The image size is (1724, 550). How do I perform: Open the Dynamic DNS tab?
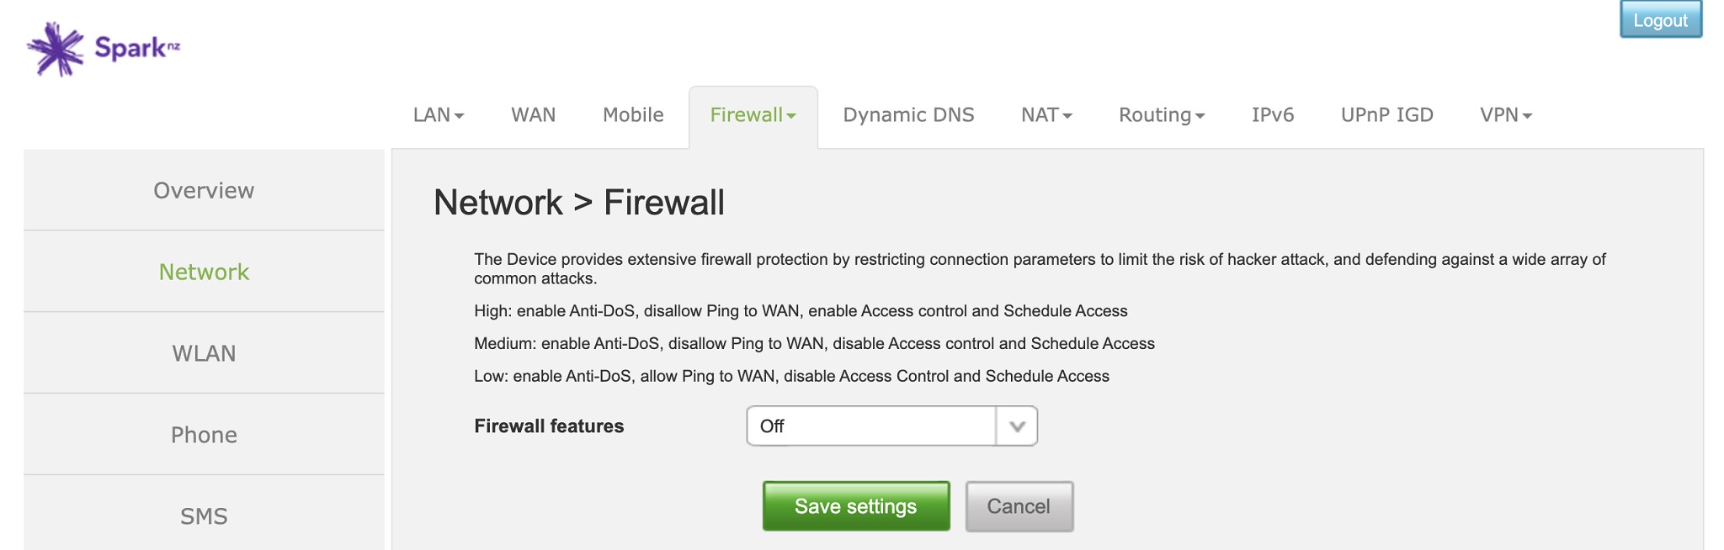[x=908, y=115]
